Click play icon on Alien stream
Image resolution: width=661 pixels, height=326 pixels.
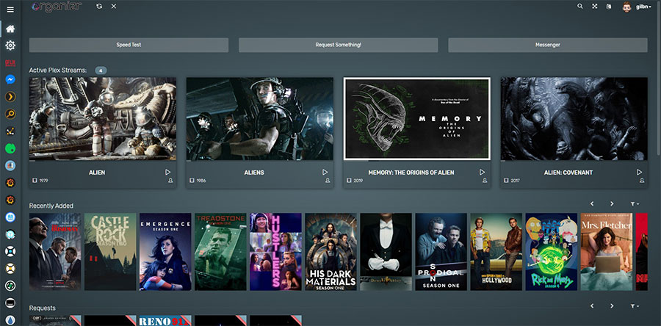pos(168,173)
